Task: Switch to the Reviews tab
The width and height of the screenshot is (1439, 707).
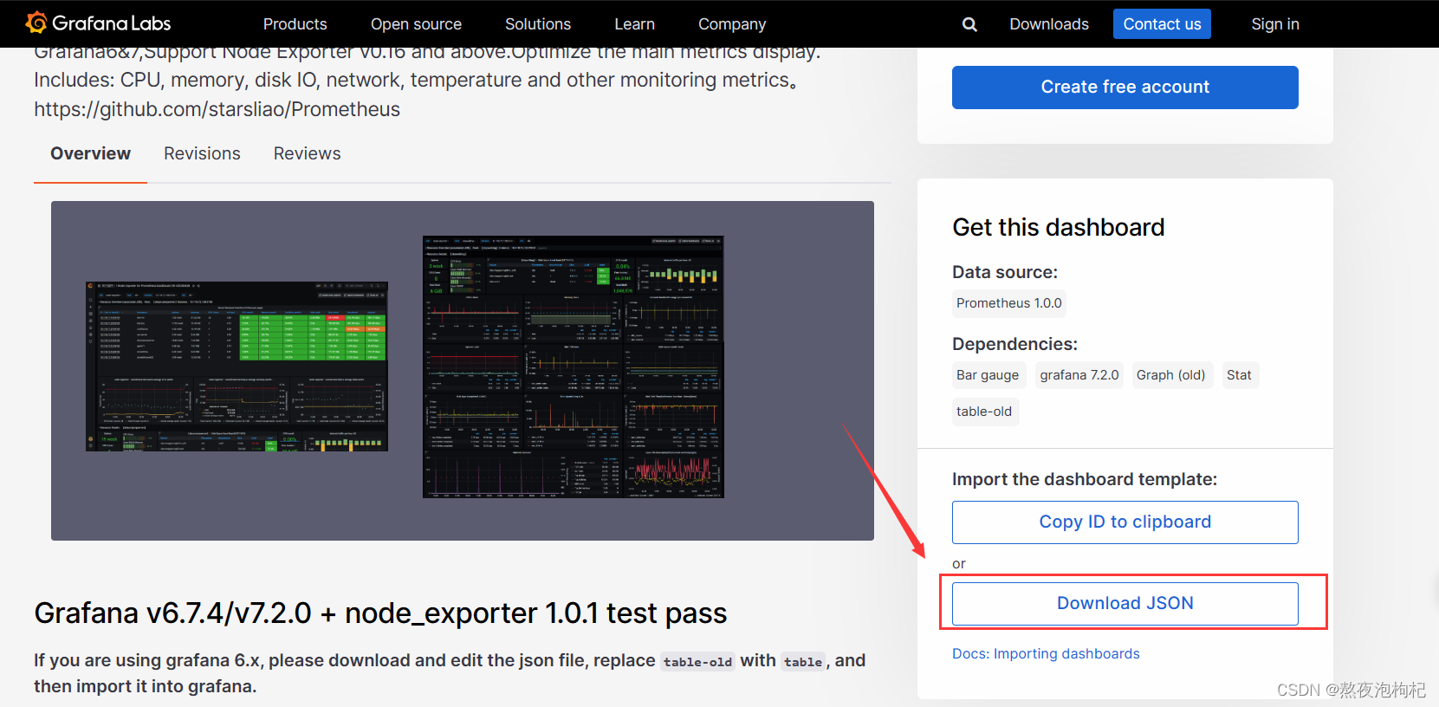Action: pyautogui.click(x=307, y=153)
